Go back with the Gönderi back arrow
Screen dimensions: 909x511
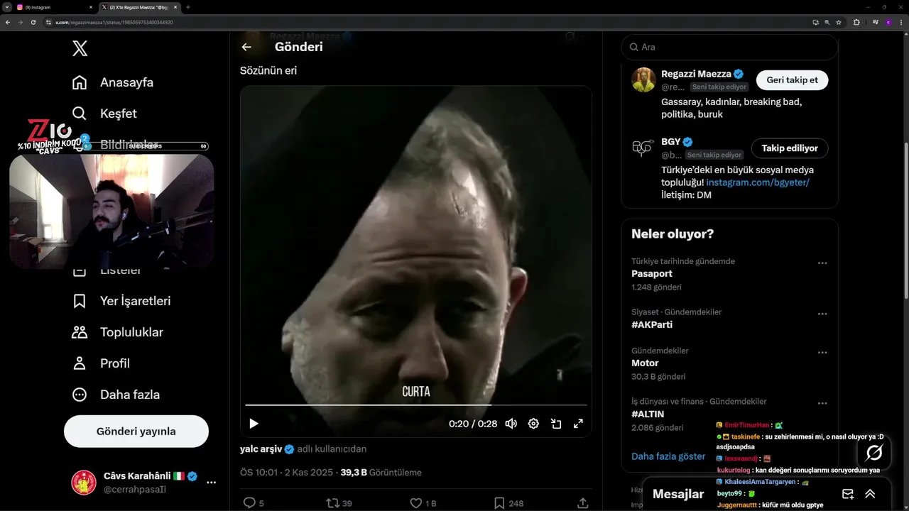pos(246,47)
